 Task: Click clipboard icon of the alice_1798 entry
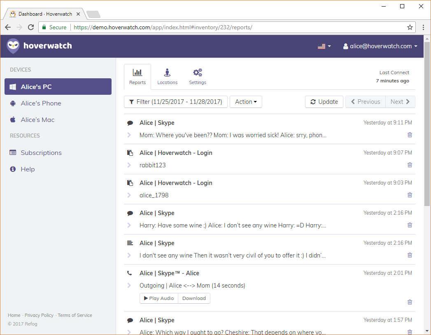pos(130,183)
